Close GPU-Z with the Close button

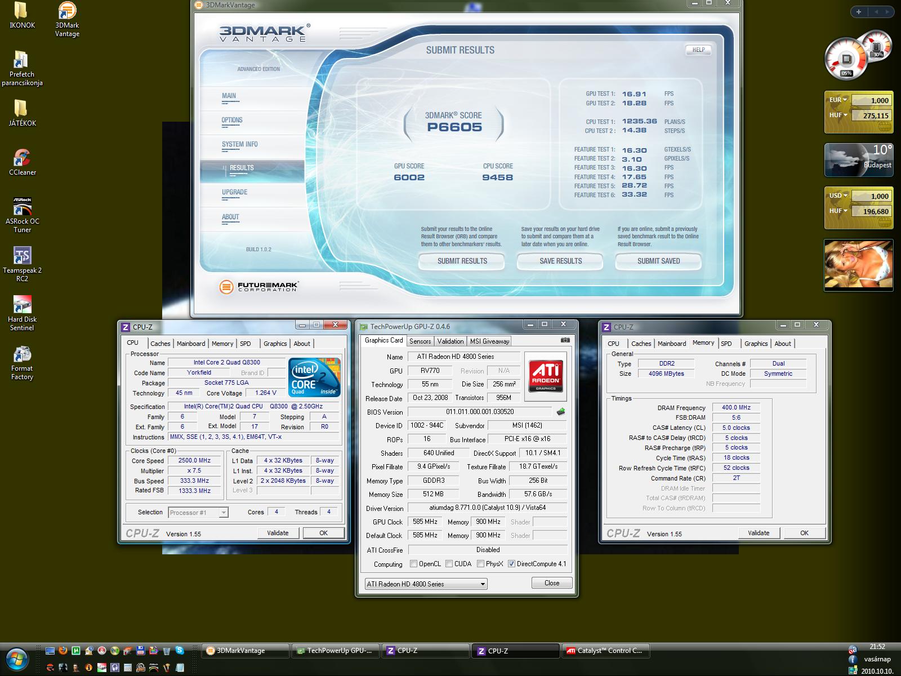coord(552,583)
